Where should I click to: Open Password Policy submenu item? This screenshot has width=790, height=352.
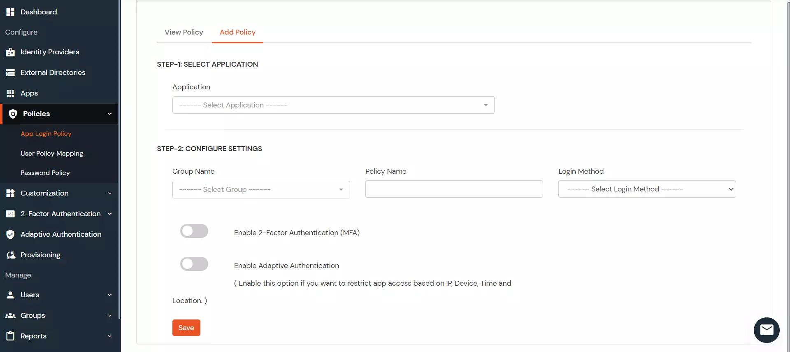tap(45, 173)
